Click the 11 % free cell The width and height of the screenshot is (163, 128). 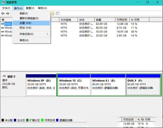(134, 28)
